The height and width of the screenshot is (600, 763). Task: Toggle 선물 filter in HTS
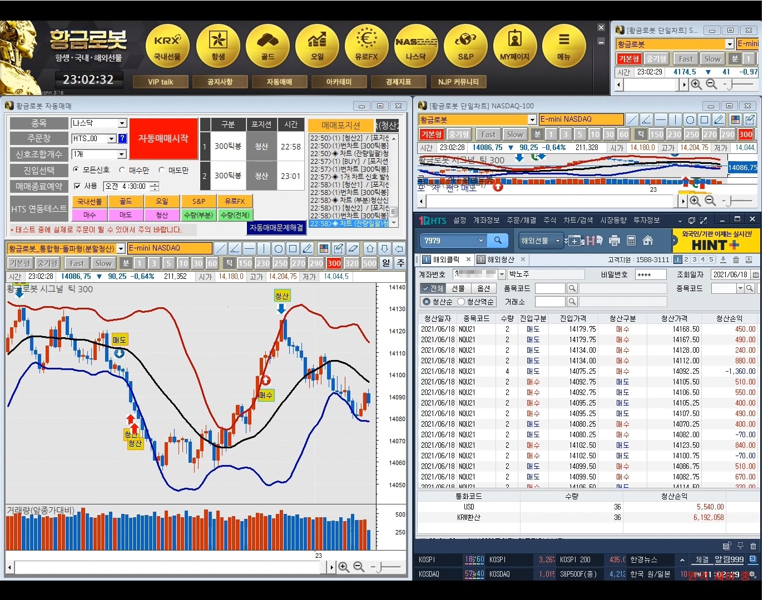tap(458, 288)
